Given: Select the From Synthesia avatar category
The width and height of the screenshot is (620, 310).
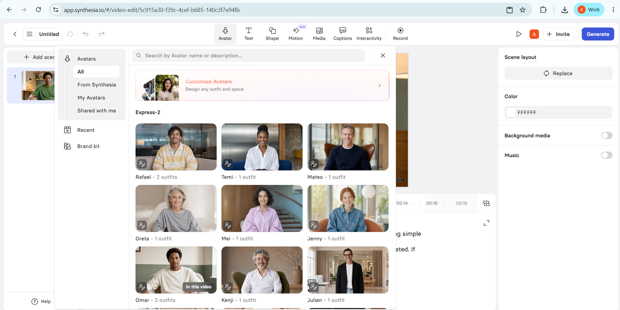Looking at the screenshot, I should pos(97,85).
